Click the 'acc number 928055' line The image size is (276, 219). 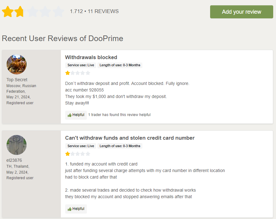coord(84,90)
